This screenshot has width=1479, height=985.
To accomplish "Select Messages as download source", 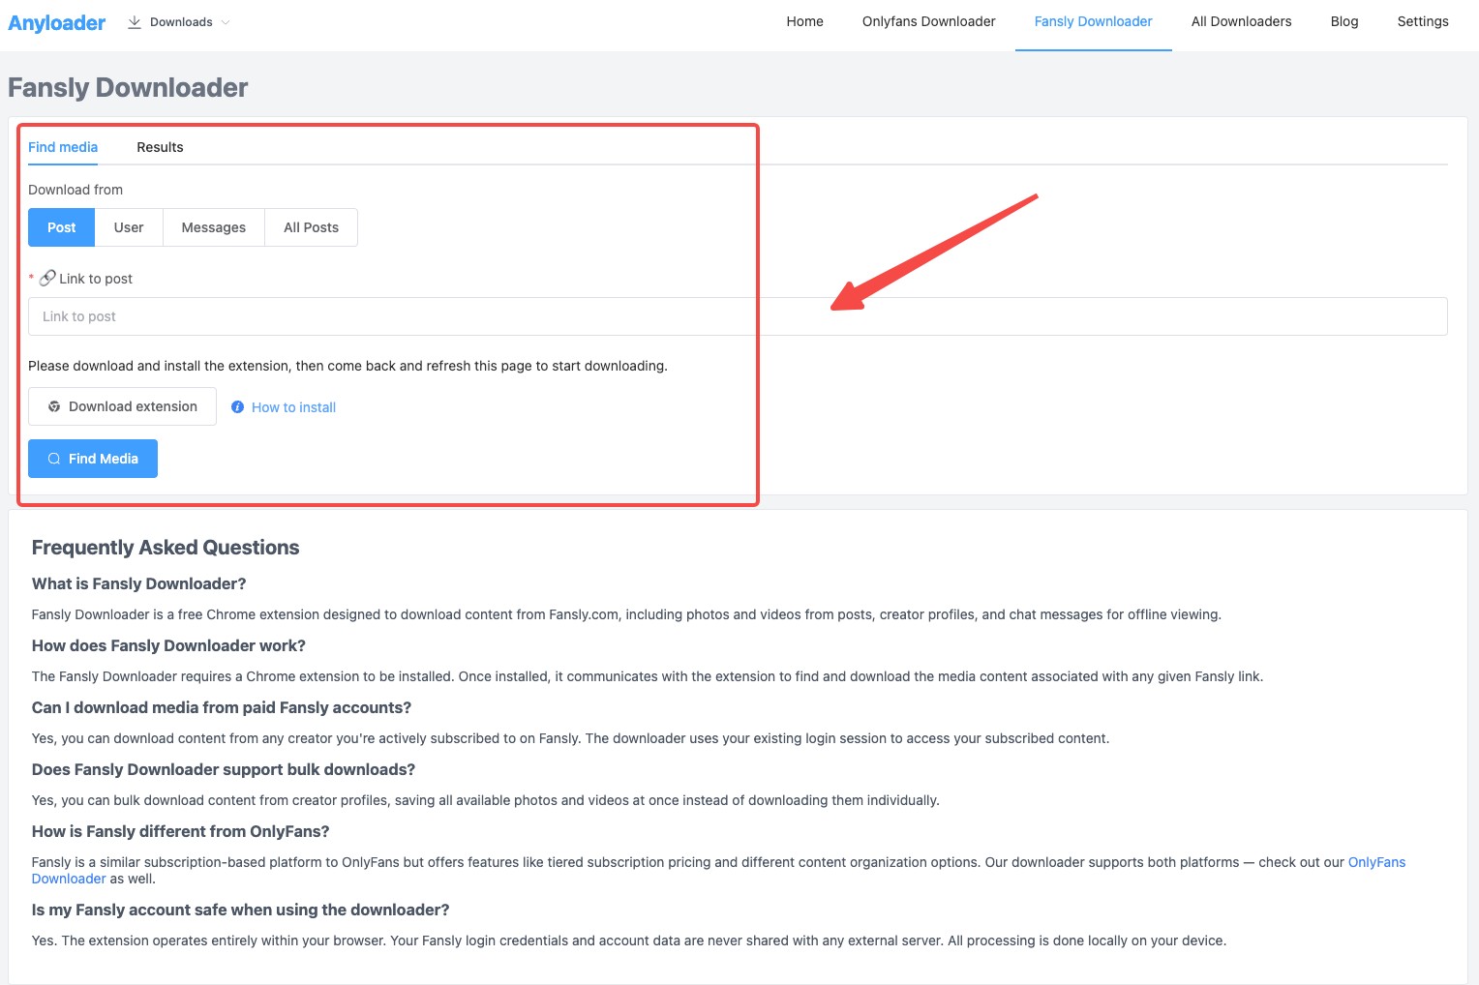I will point(214,227).
